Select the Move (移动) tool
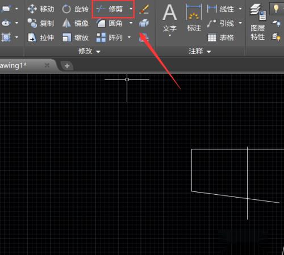Screen dimensions: 284x255 41,9
